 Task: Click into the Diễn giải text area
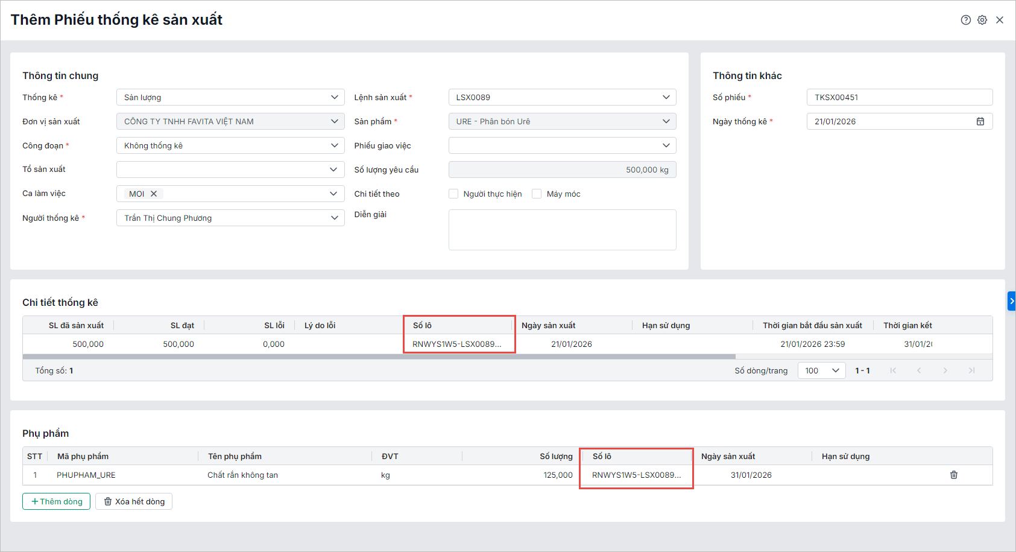click(562, 230)
